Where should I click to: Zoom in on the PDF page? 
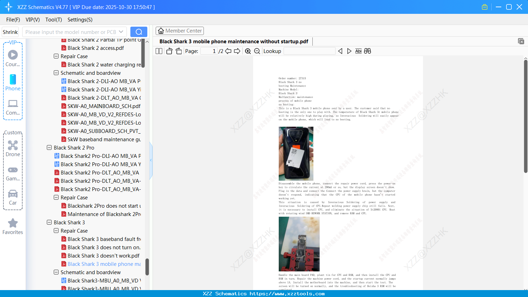[248, 51]
